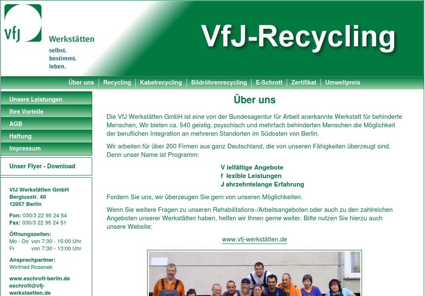Open the AGB page
This screenshot has width=425, height=296.
coord(16,123)
